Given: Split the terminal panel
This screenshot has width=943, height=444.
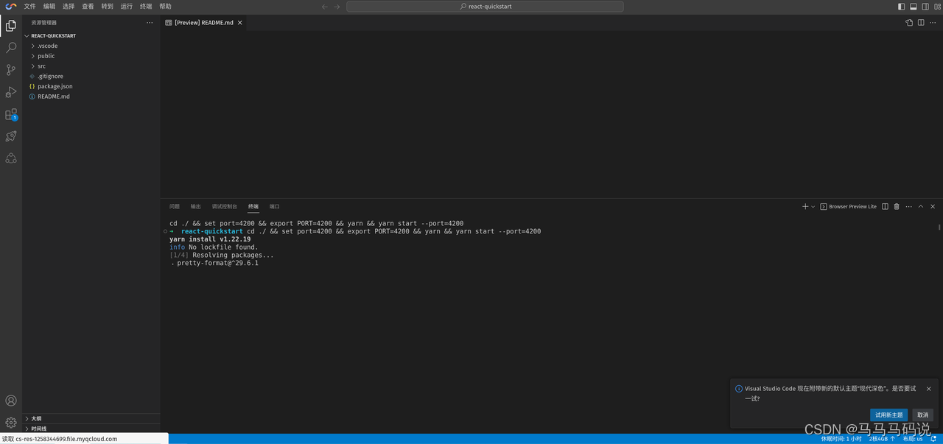Looking at the screenshot, I should (885, 207).
